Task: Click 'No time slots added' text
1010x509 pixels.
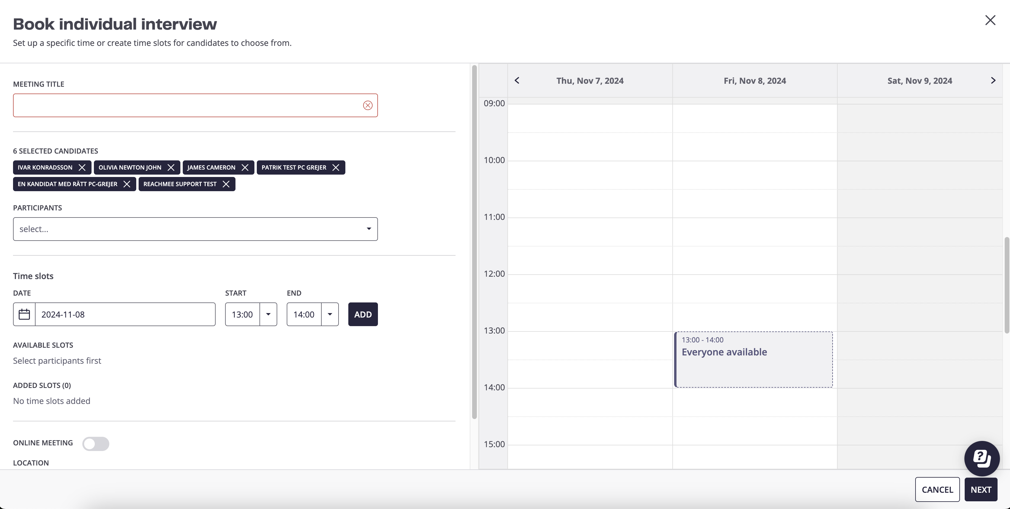Action: point(52,401)
